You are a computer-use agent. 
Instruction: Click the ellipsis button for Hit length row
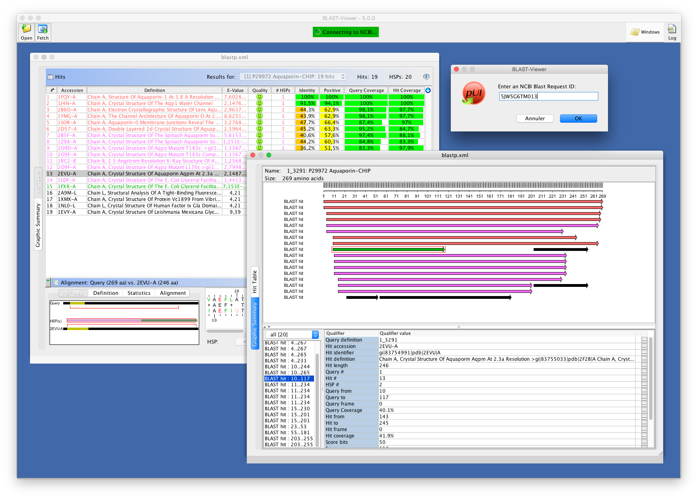point(644,366)
